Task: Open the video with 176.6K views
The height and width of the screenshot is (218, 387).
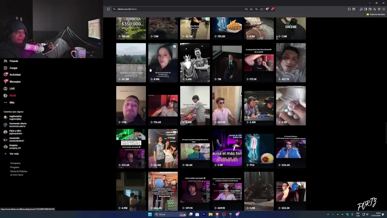Action: pos(163,106)
